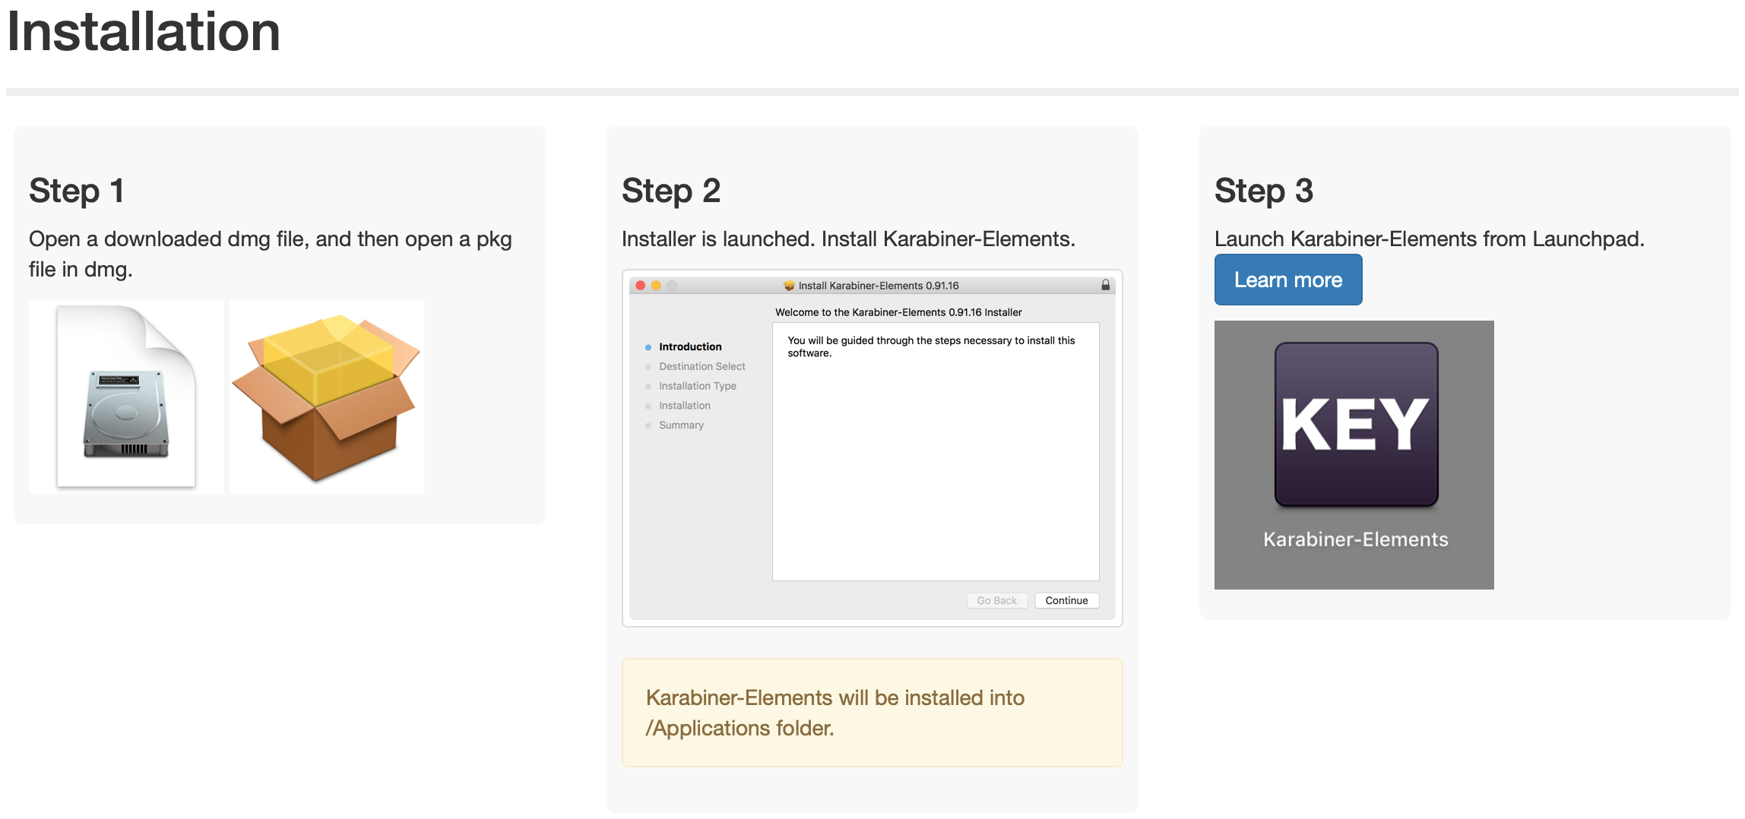Click the Go Back button in installer
The image size is (1745, 819).
click(996, 600)
